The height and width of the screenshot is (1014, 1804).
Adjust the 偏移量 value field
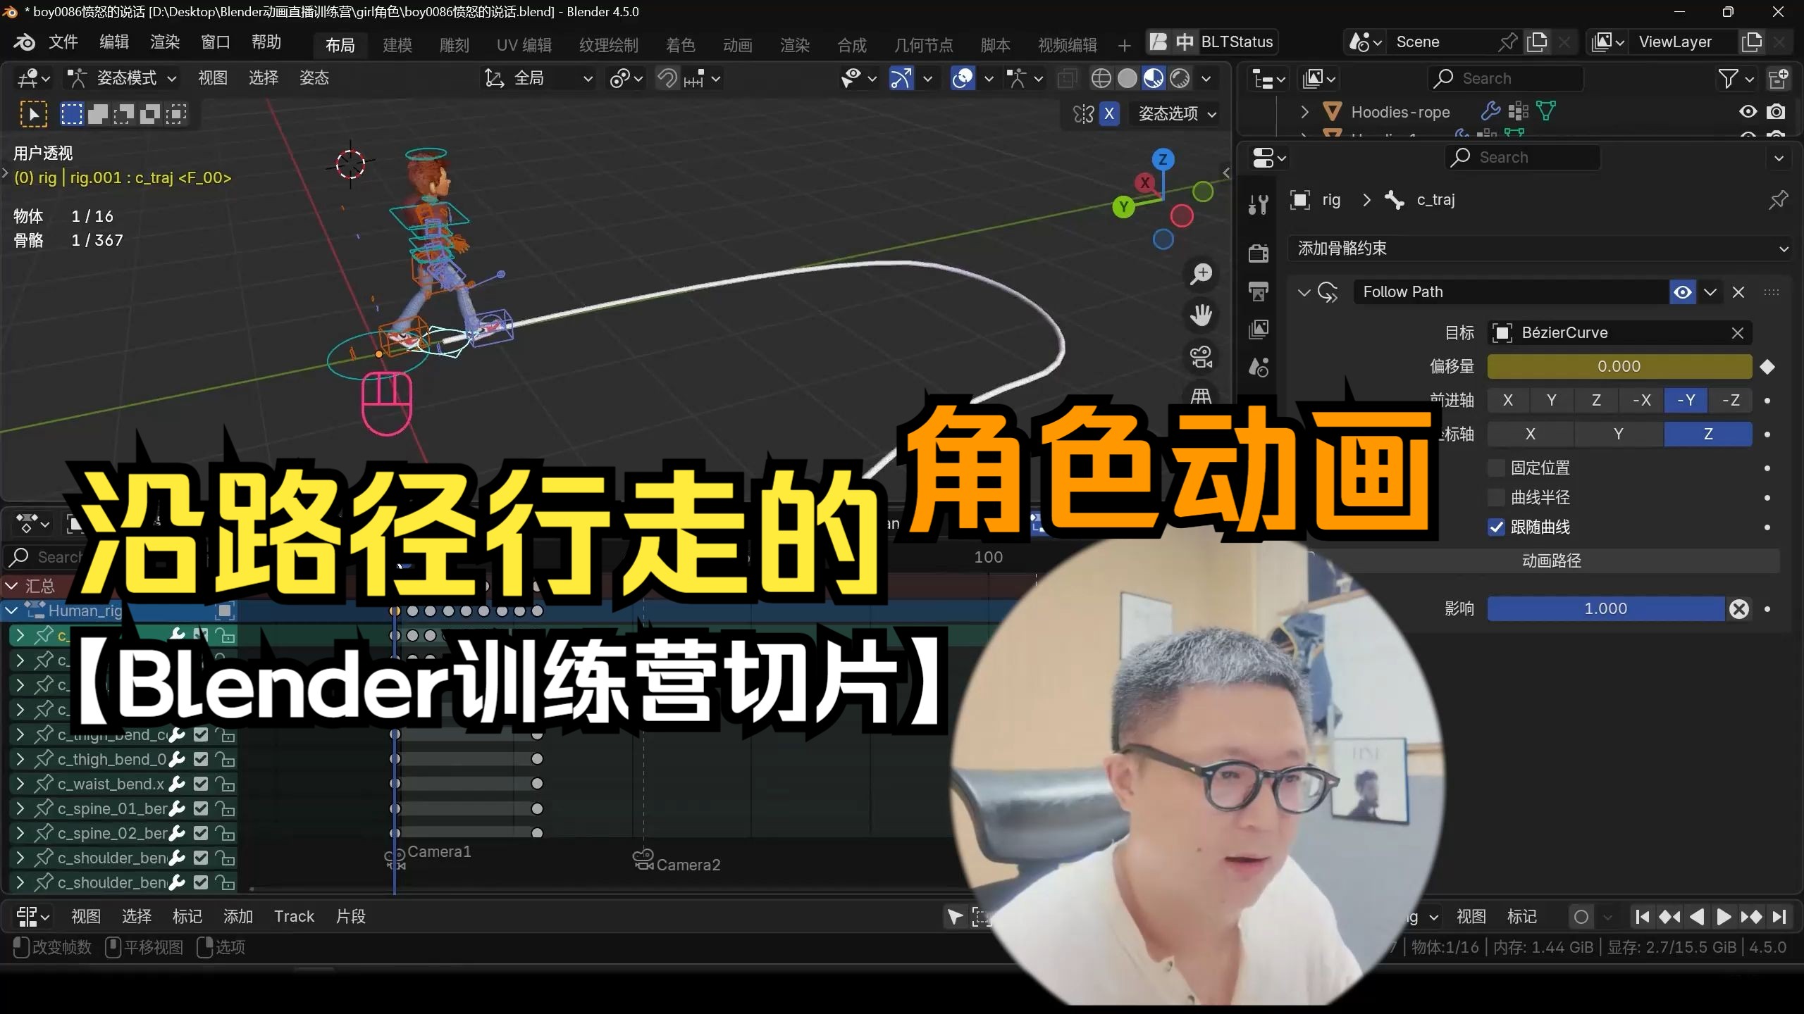point(1619,366)
